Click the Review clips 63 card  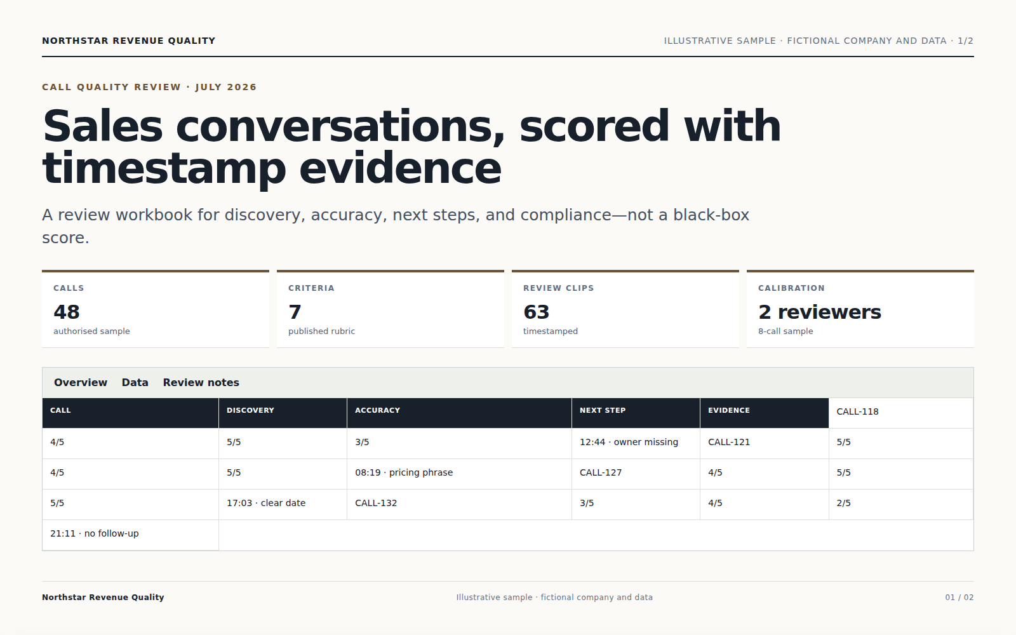(625, 309)
